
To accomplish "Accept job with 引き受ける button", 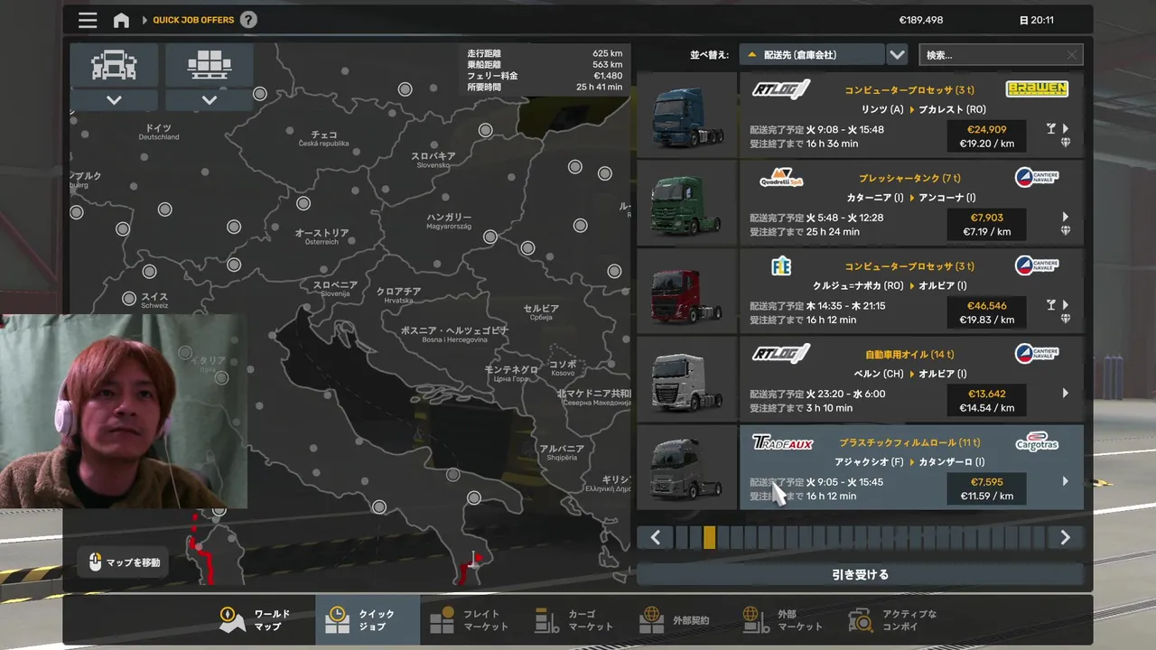I will click(x=860, y=574).
